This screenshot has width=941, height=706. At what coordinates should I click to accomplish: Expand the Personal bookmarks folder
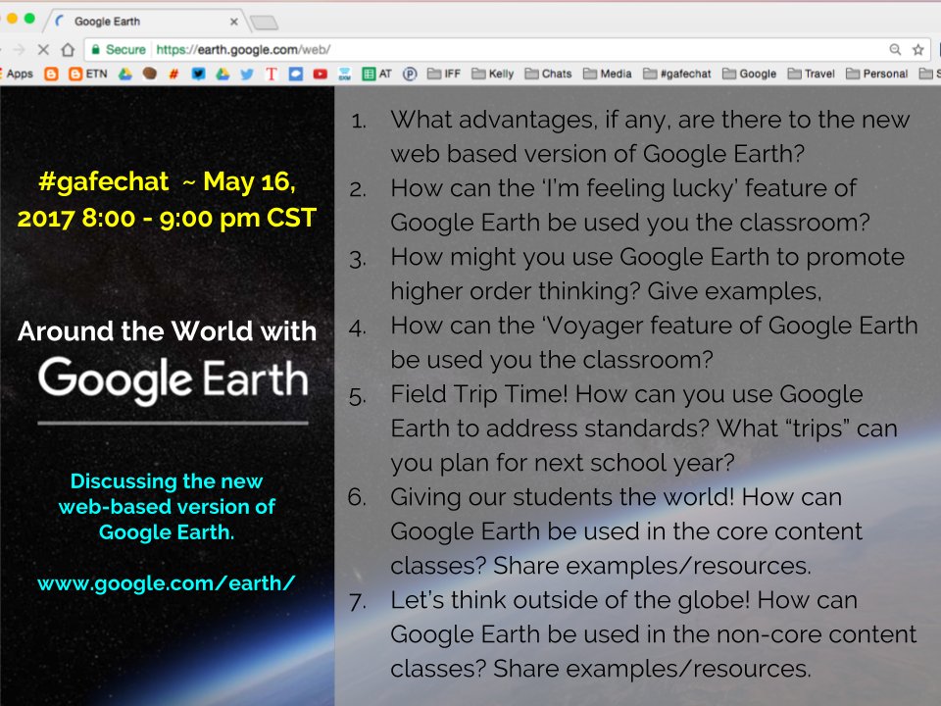876,74
